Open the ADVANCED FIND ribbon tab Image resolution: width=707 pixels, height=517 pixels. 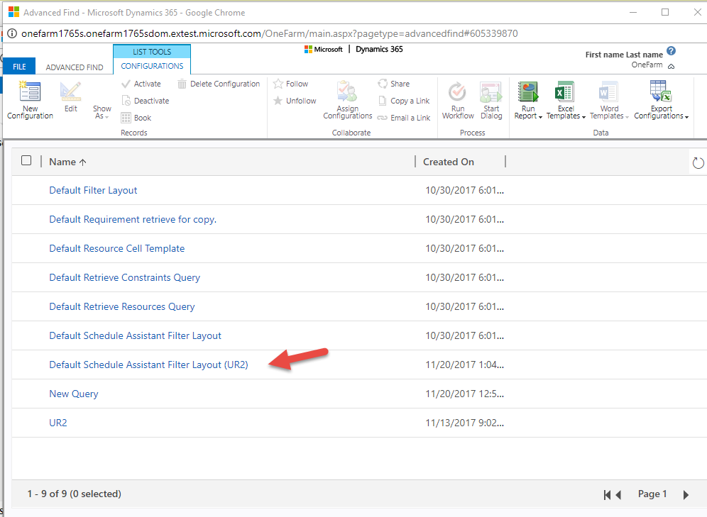pyautogui.click(x=74, y=67)
